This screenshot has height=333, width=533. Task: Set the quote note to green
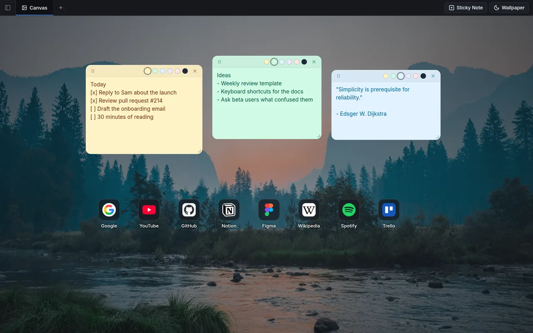click(x=394, y=76)
